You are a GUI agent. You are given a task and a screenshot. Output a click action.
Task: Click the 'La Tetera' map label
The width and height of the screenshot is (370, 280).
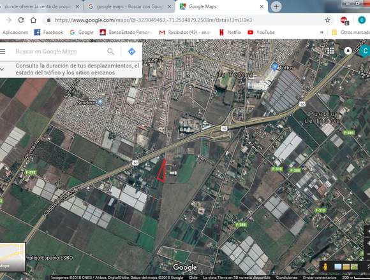pyautogui.click(x=235, y=74)
